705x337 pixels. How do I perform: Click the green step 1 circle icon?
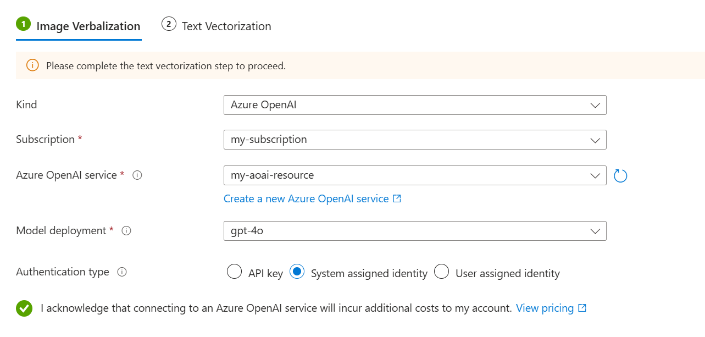23,24
